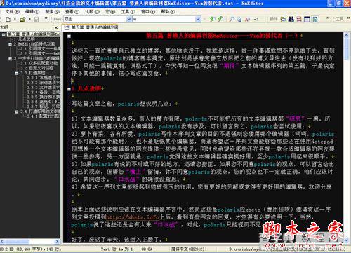Collapse outline node 2 EmEditor的特色功能
The image size is (351, 253).
point(10,44)
